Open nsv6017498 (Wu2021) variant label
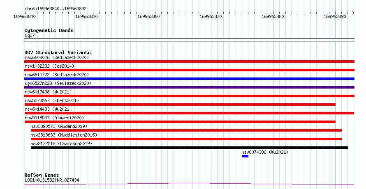The image size is (366, 189). [x=48, y=92]
